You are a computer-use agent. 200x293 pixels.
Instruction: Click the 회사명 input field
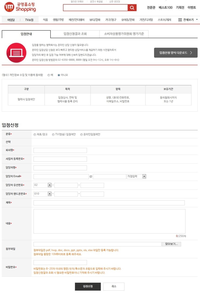[x=60, y=150]
